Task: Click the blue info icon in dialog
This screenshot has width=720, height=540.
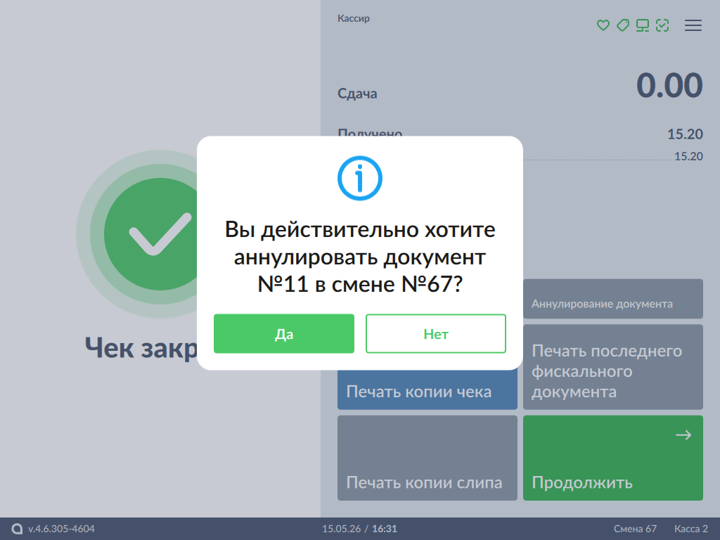Action: pos(360,178)
